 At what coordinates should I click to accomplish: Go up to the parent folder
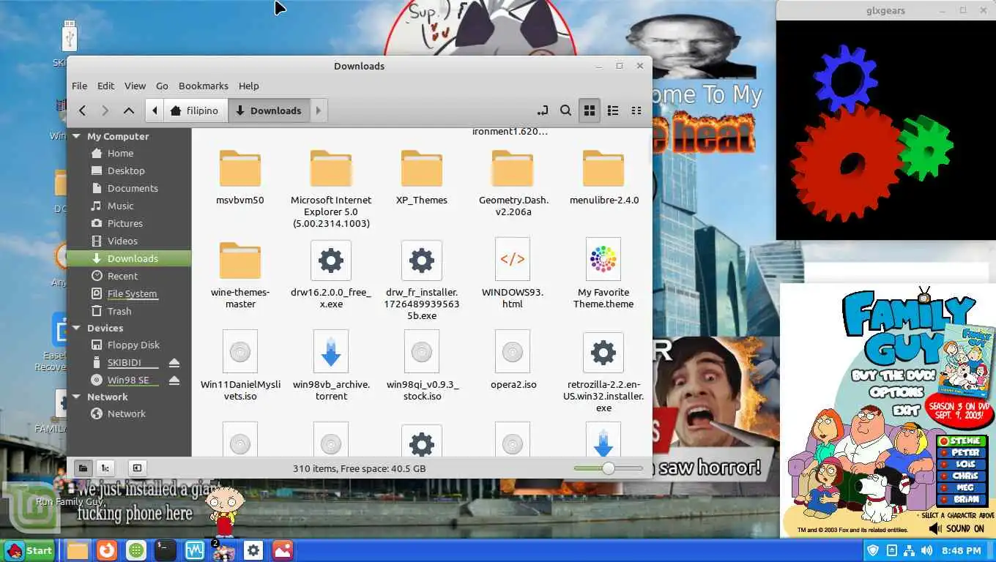click(129, 110)
